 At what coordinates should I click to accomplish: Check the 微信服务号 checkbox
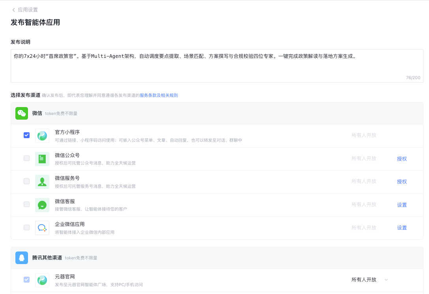click(26, 181)
